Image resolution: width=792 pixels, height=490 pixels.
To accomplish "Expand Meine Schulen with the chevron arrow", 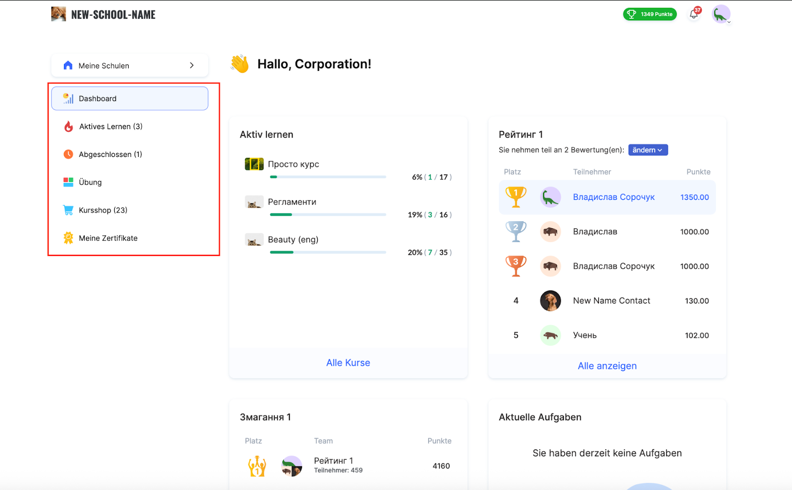I will tap(192, 65).
